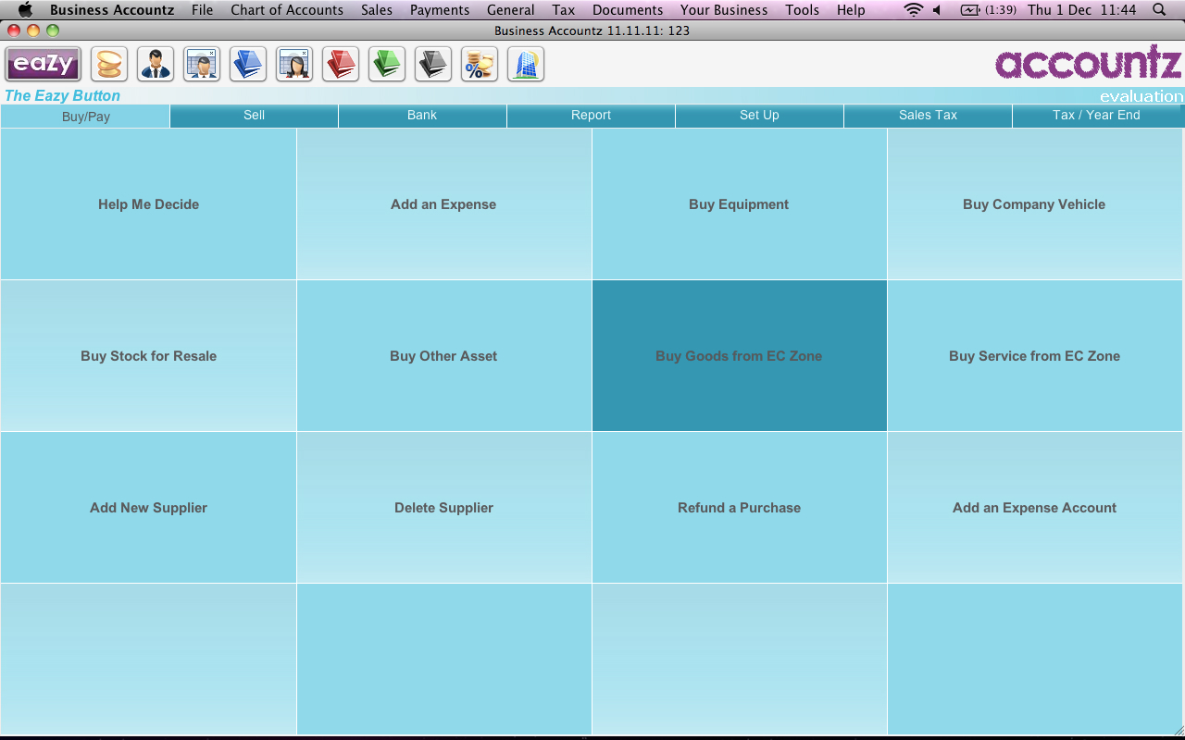The width and height of the screenshot is (1185, 740).
Task: Click the red books toolbar icon
Action: point(341,65)
